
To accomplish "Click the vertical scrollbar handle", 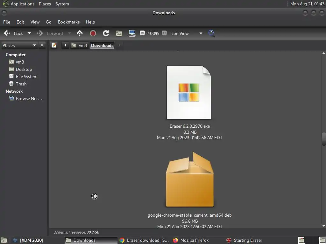I will click(x=324, y=139).
